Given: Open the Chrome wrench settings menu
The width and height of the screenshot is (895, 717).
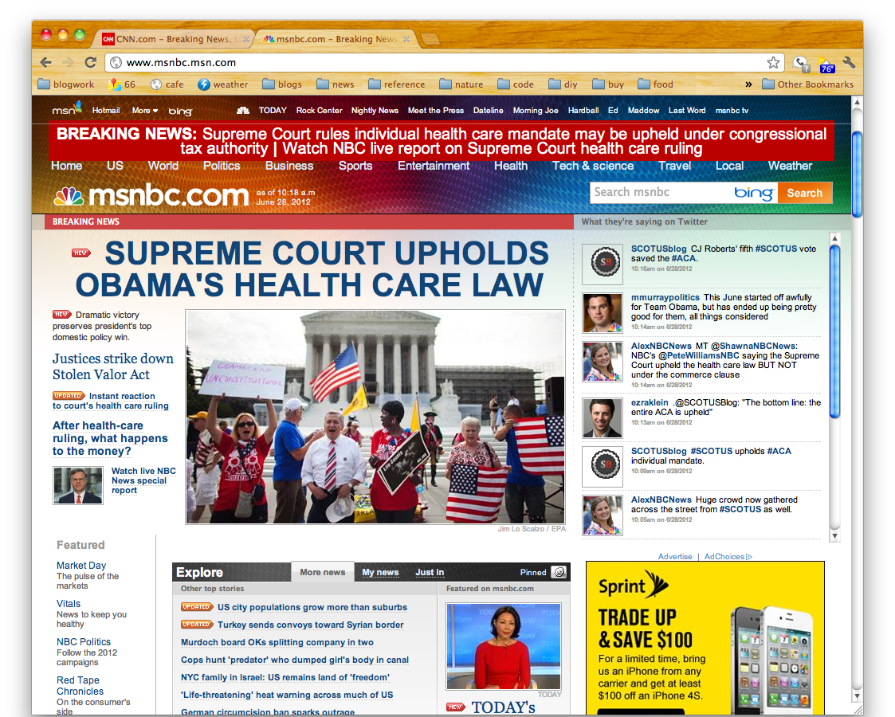Looking at the screenshot, I should click(849, 62).
